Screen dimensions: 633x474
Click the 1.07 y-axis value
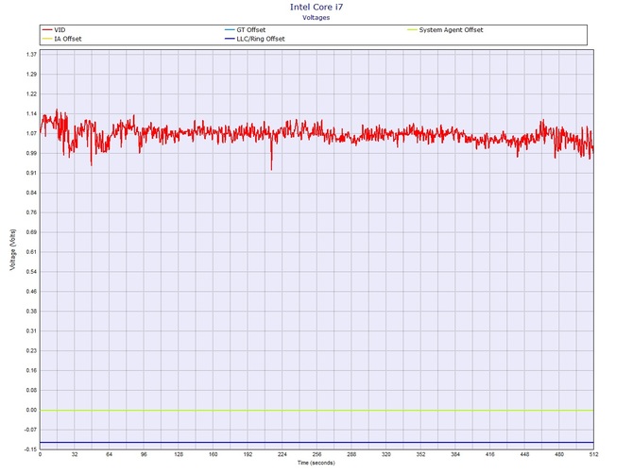[31, 133]
